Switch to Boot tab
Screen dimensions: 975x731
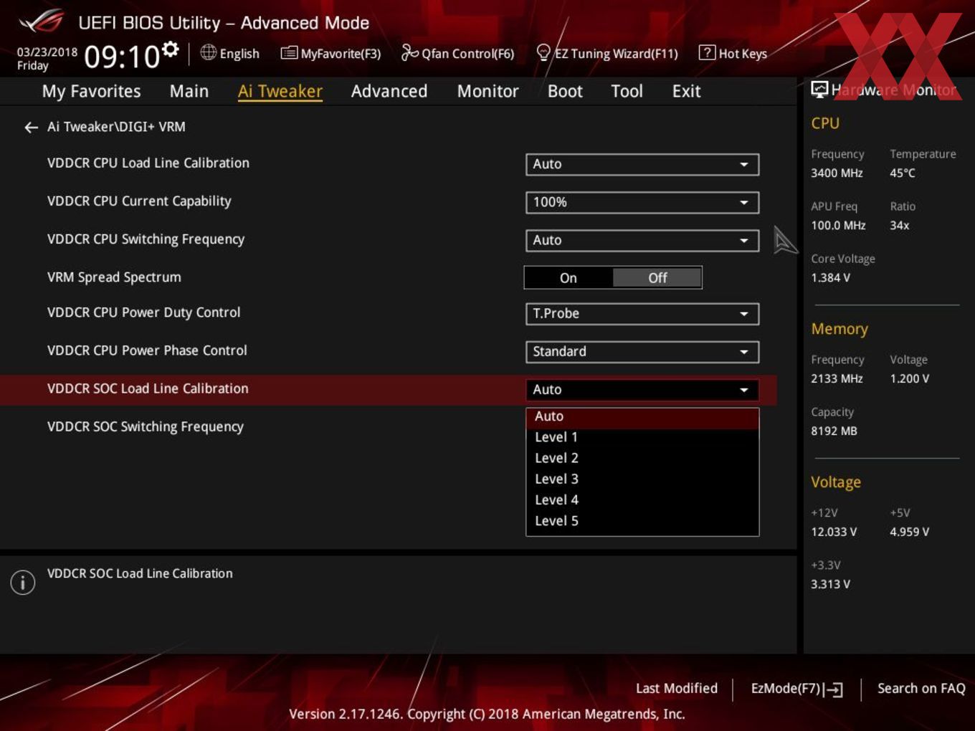565,91
